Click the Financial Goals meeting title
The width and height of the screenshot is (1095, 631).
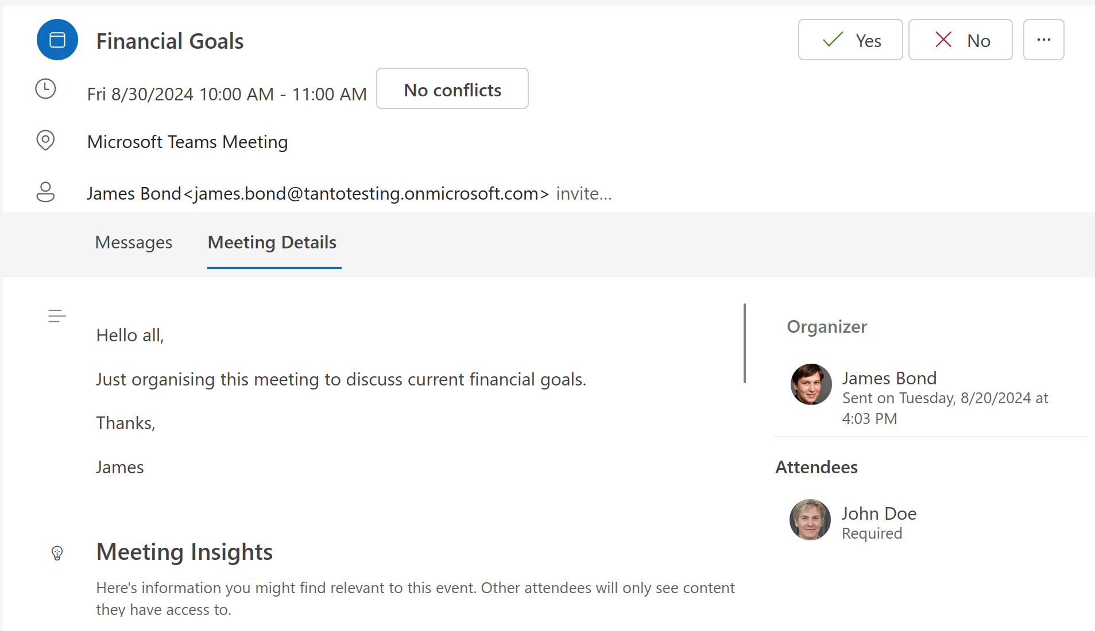pyautogui.click(x=170, y=41)
